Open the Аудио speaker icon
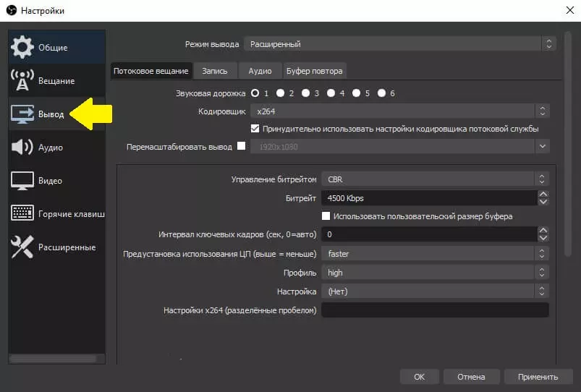The image size is (581, 392). click(22, 147)
